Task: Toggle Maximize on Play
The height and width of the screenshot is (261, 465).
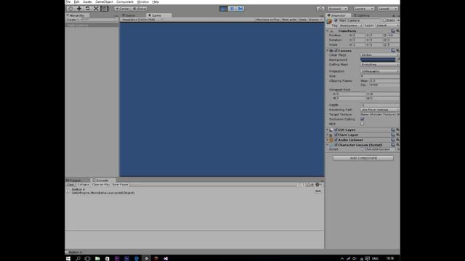Action: tap(268, 20)
